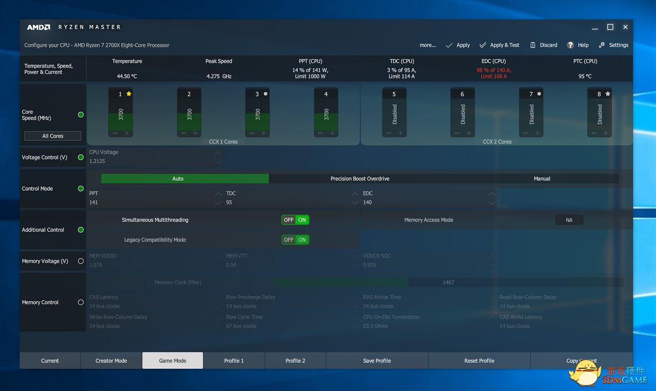Decrease EDC value with down chevron
The height and width of the screenshot is (391, 656).
tap(492, 203)
